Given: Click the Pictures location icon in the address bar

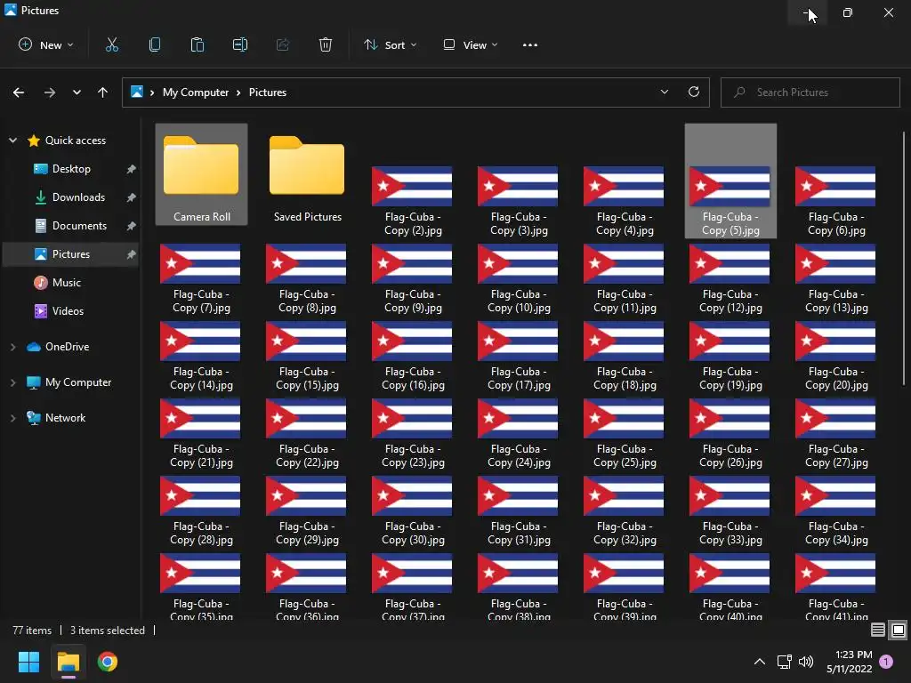Looking at the screenshot, I should click(136, 92).
